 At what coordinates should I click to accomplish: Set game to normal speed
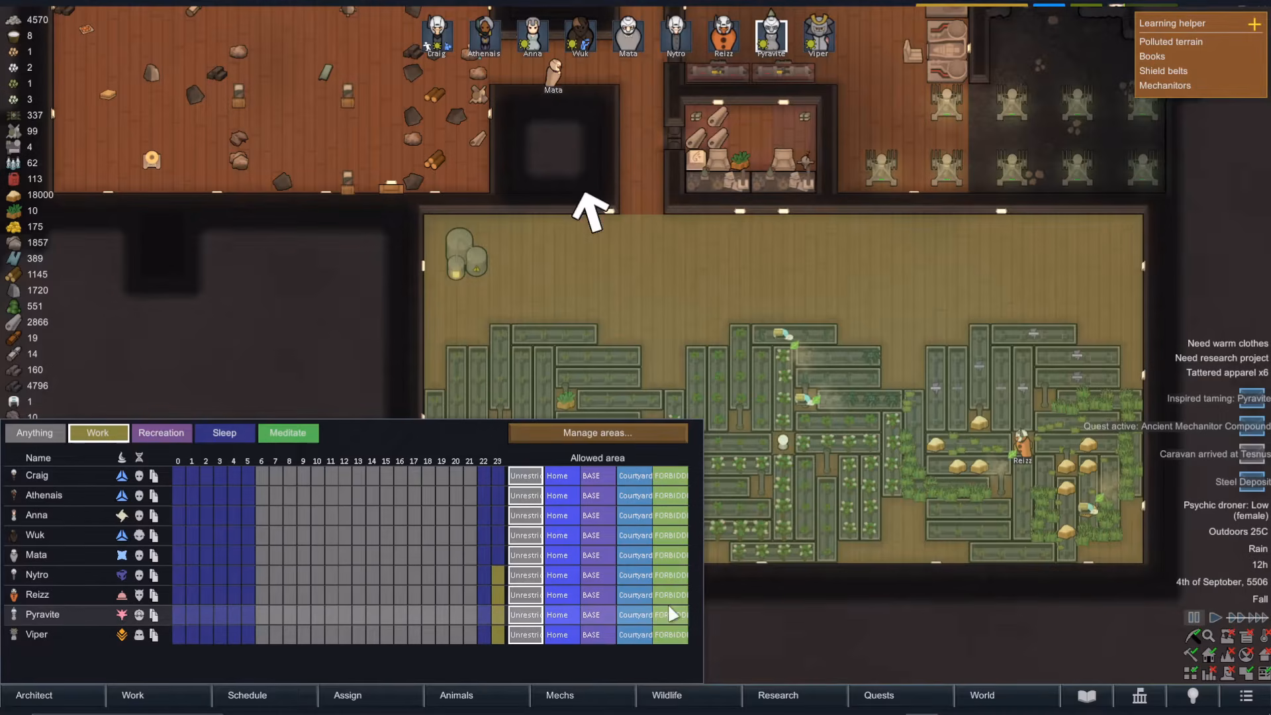coord(1215,617)
